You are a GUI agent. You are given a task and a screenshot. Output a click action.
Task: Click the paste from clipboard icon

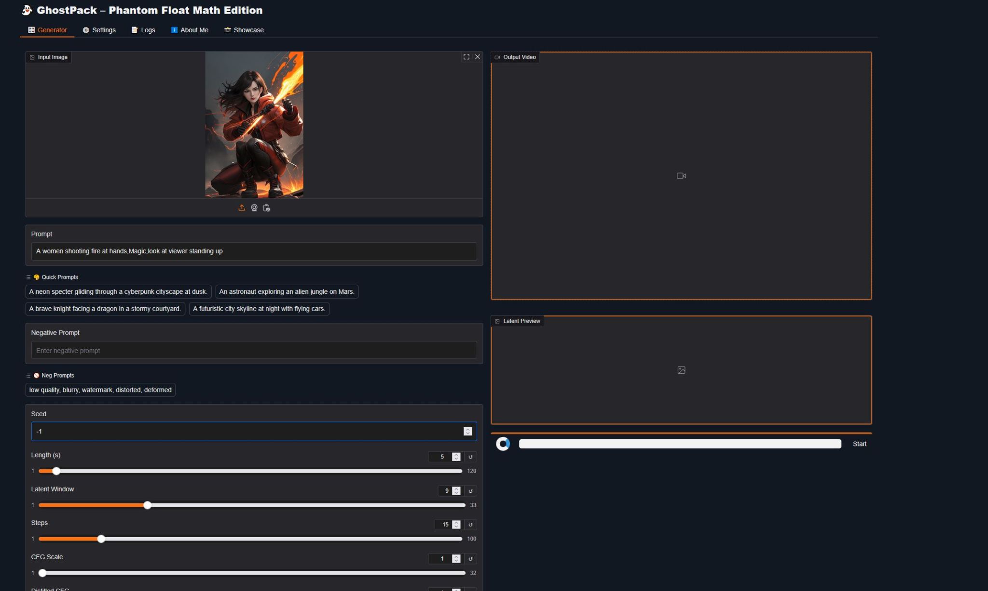267,208
